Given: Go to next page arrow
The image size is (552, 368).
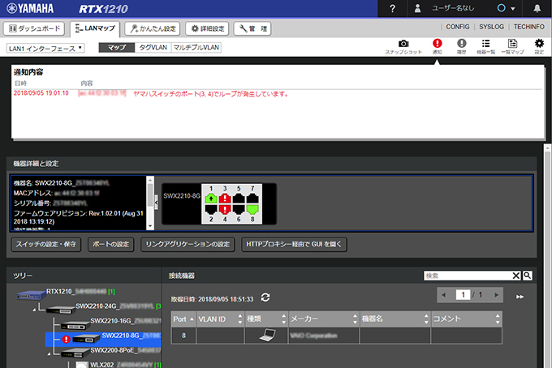Looking at the screenshot, I should pyautogui.click(x=496, y=295).
